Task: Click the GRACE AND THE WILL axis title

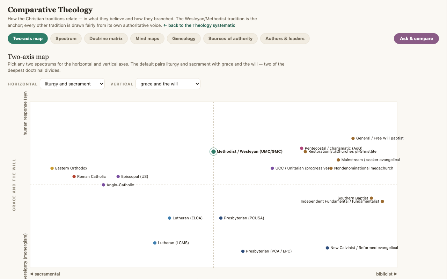Action: pyautogui.click(x=14, y=185)
